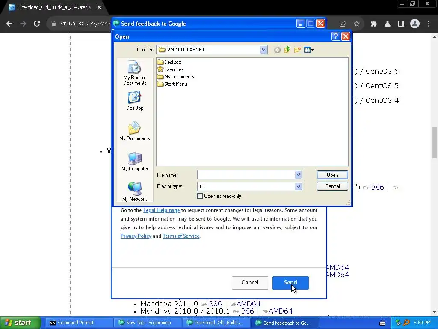Open the Chrome Labs flask icon

pos(388,24)
